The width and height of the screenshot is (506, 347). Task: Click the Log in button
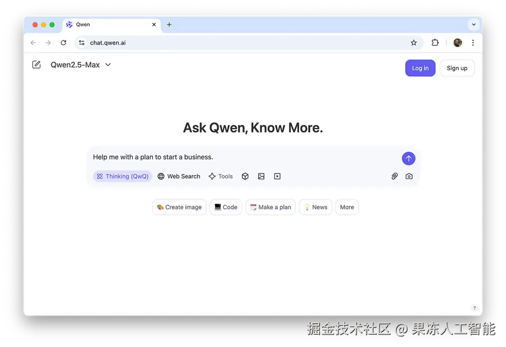420,68
